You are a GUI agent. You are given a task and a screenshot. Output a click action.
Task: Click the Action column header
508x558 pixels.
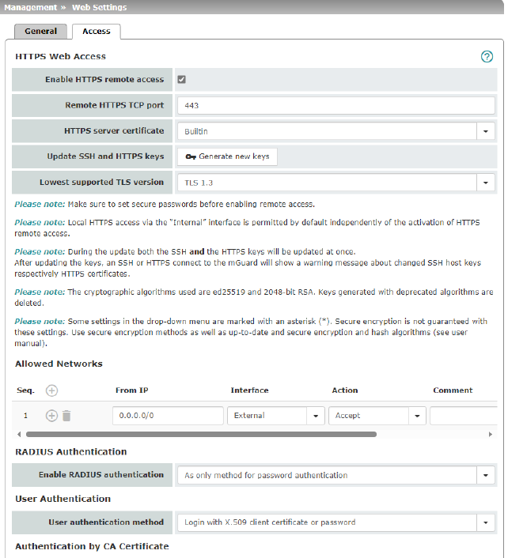click(x=345, y=390)
